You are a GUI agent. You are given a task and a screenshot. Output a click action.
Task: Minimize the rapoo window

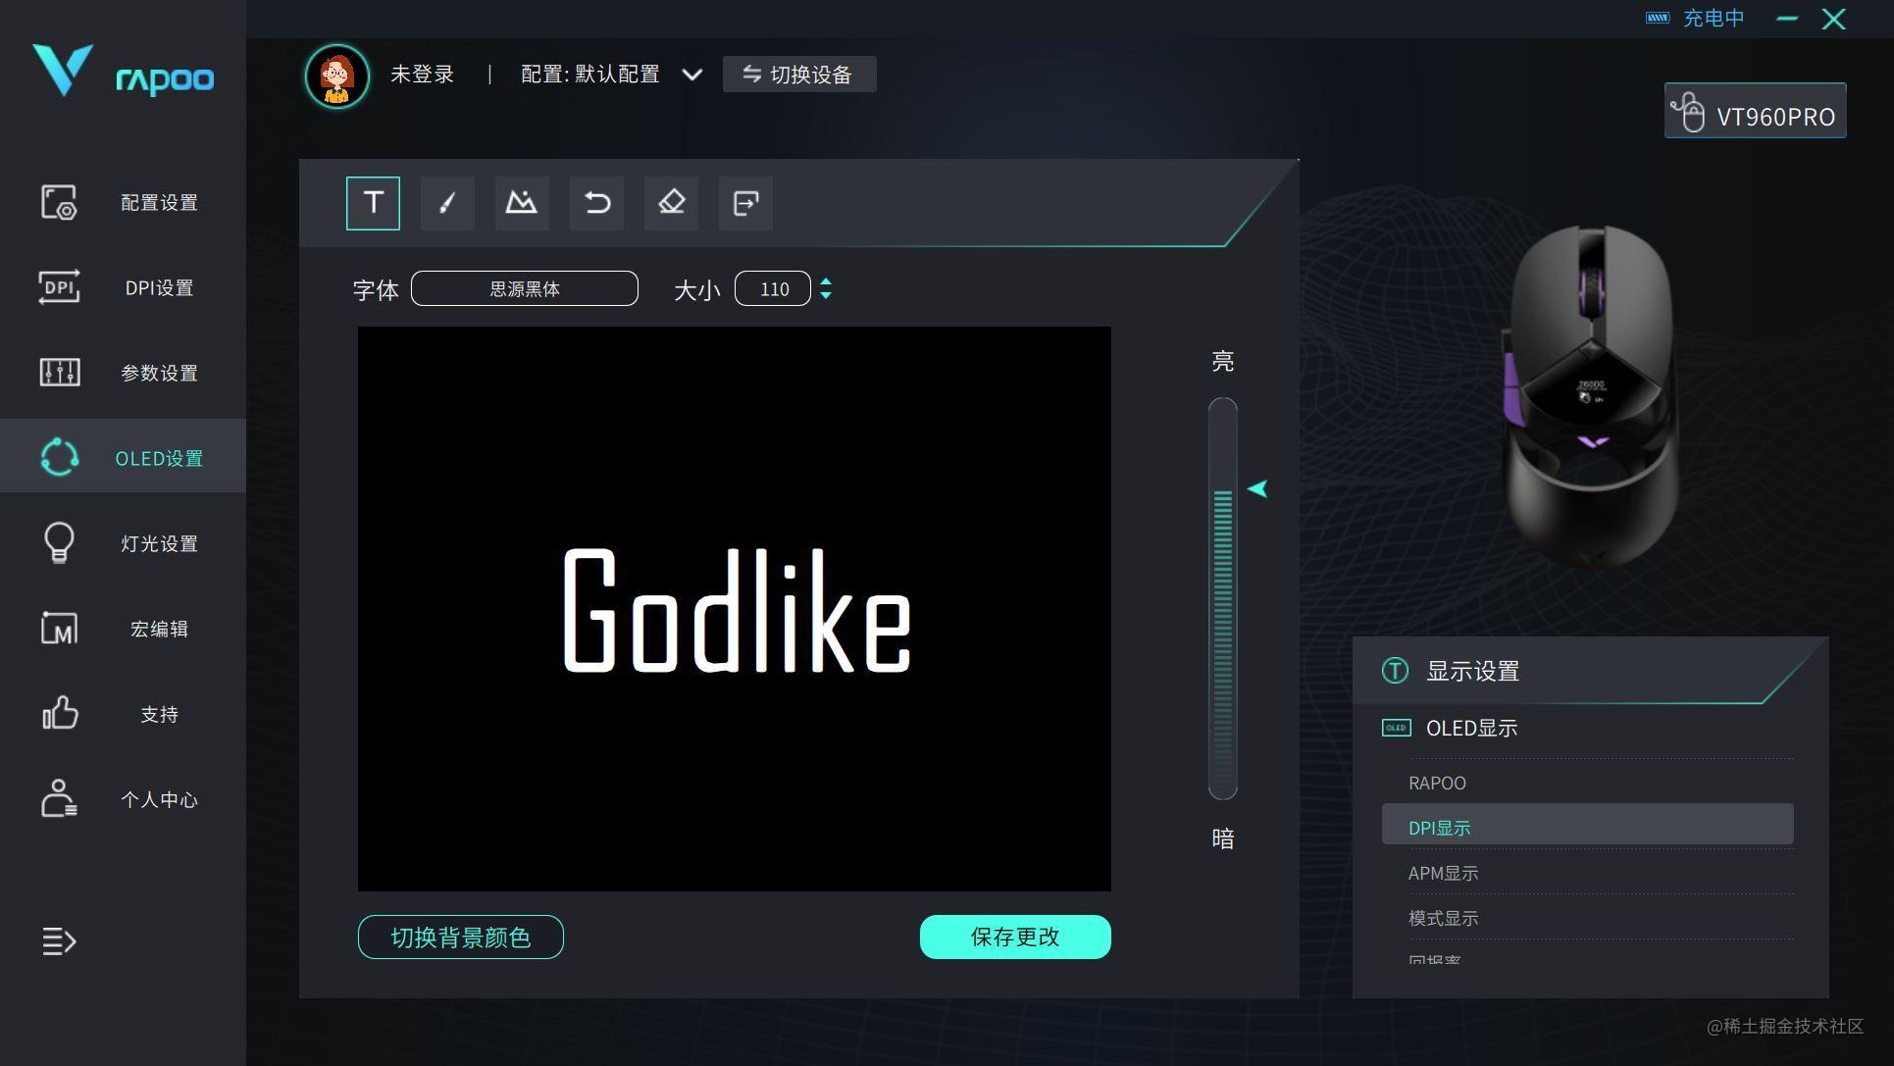point(1787,19)
